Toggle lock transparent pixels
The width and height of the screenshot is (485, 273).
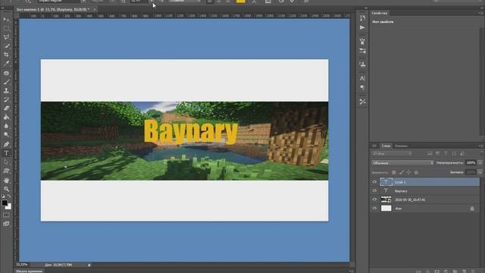(393, 172)
